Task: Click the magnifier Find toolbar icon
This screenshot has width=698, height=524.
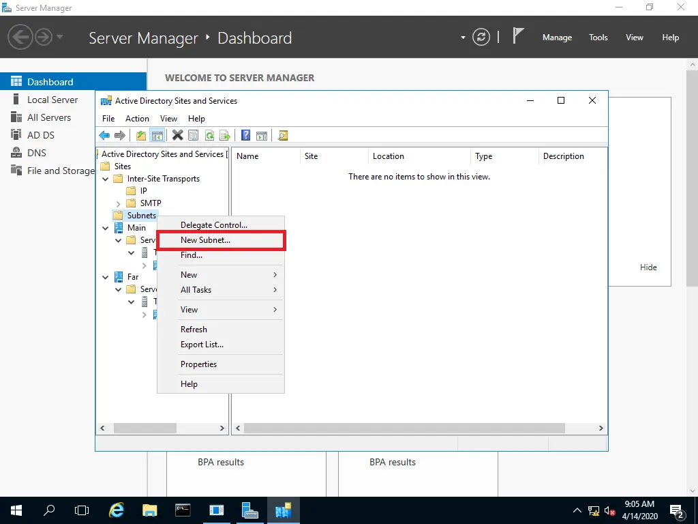Action: pos(283,135)
